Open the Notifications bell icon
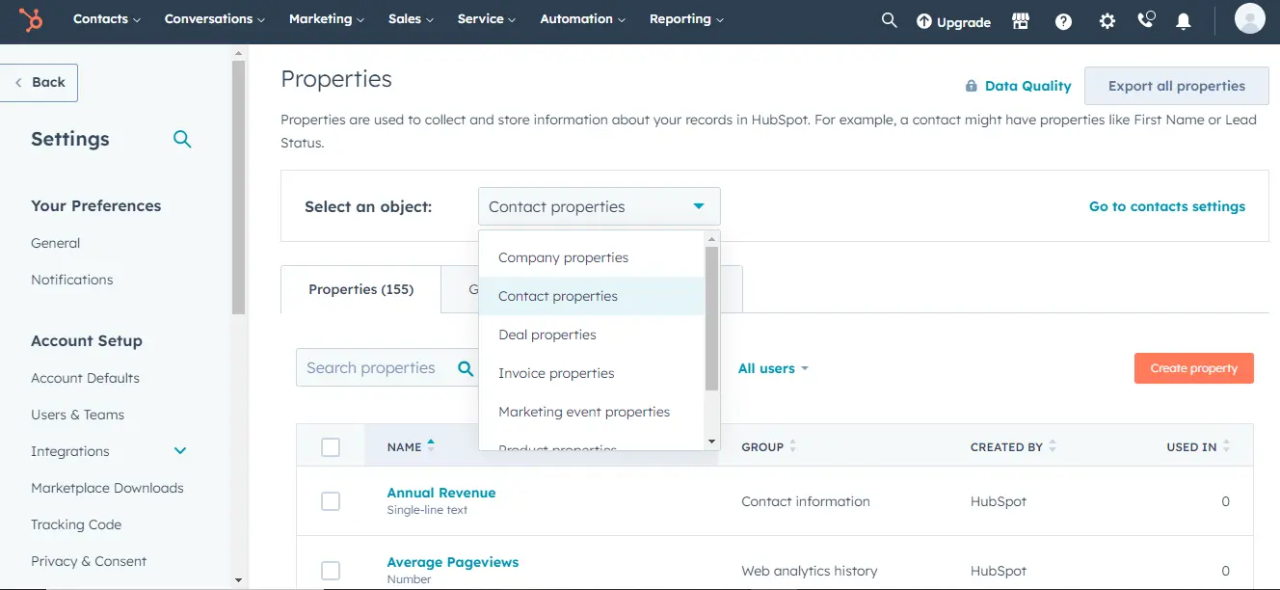This screenshot has height=590, width=1280. (1184, 21)
